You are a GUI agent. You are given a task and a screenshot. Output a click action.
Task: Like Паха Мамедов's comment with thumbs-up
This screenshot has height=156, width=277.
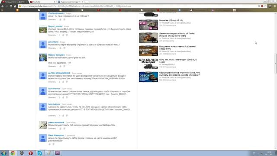tap(50, 144)
